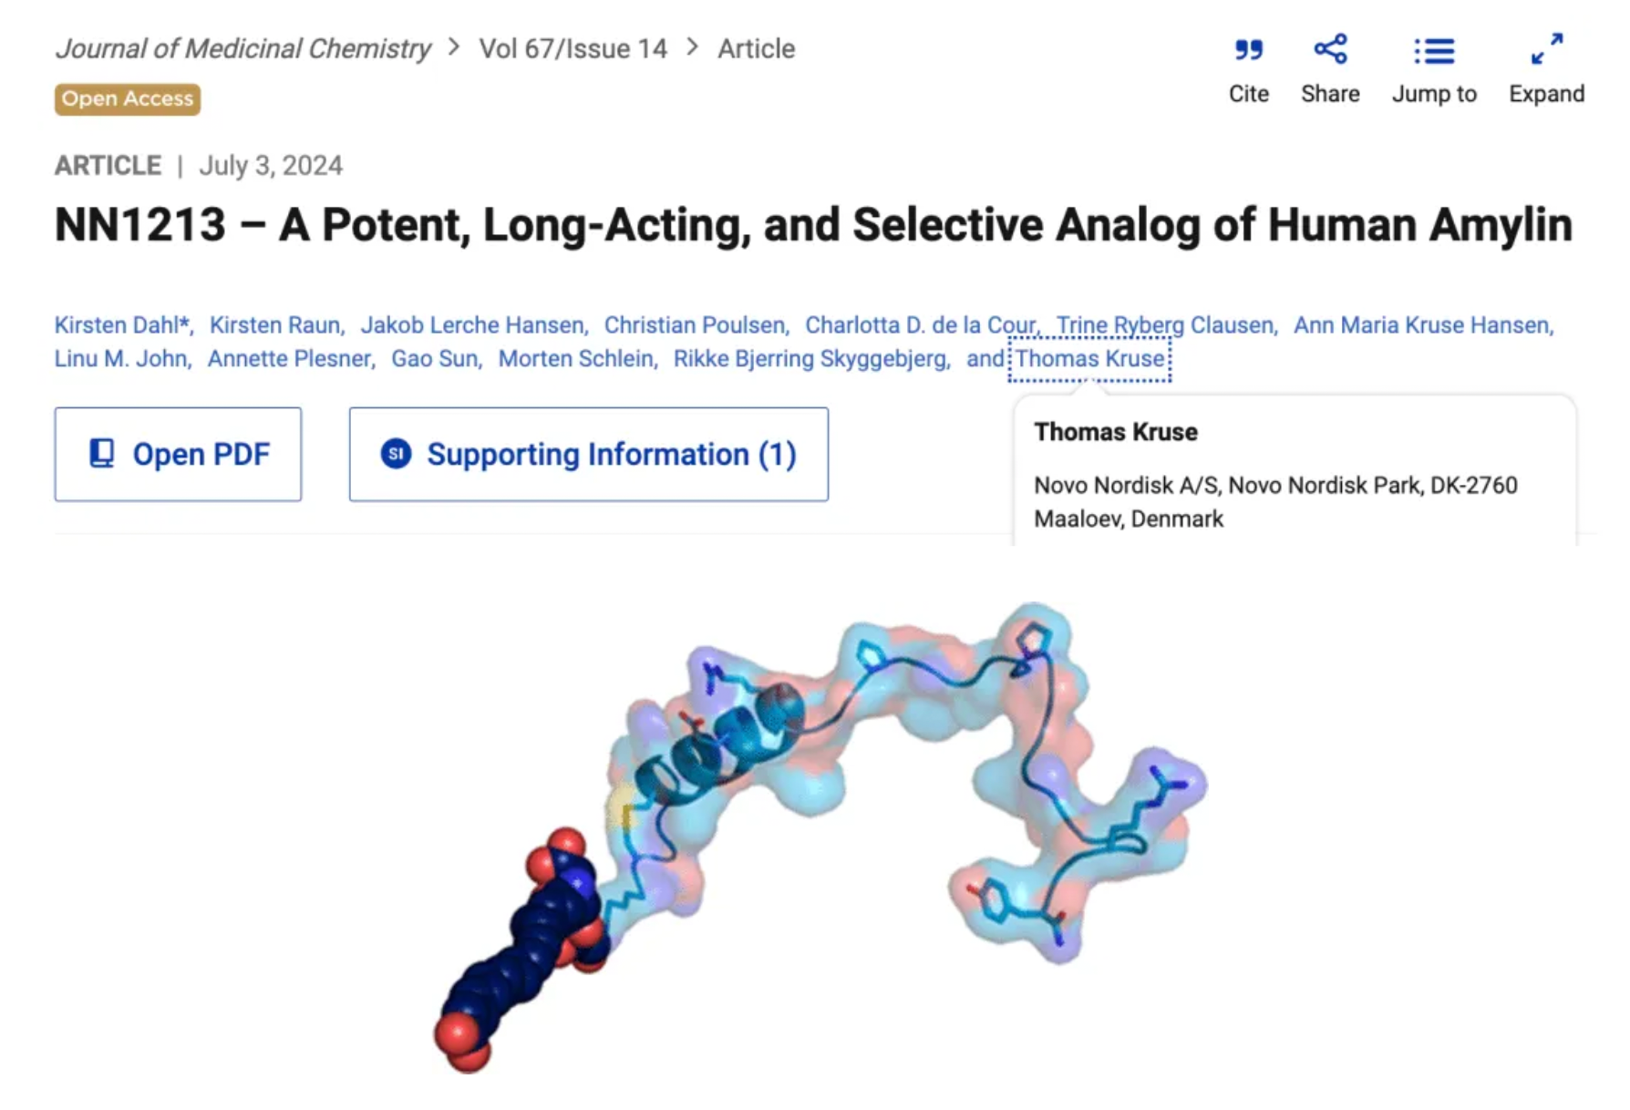Click author Kirsten Raun link
The width and height of the screenshot is (1630, 1110).
pos(274,325)
